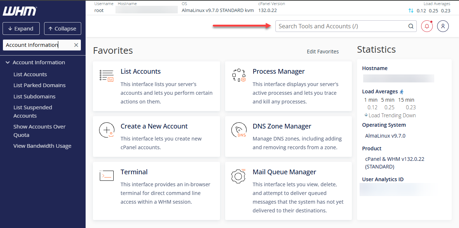Screen dimensions: 459x228
Task: Click the Process Manager gears icon
Action: point(239,75)
